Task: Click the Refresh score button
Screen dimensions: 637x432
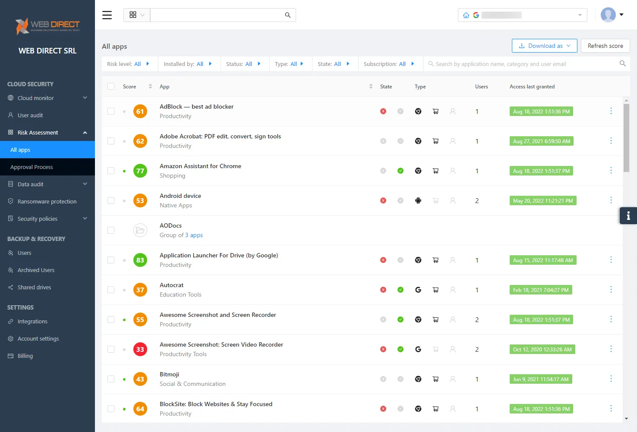Action: click(605, 46)
